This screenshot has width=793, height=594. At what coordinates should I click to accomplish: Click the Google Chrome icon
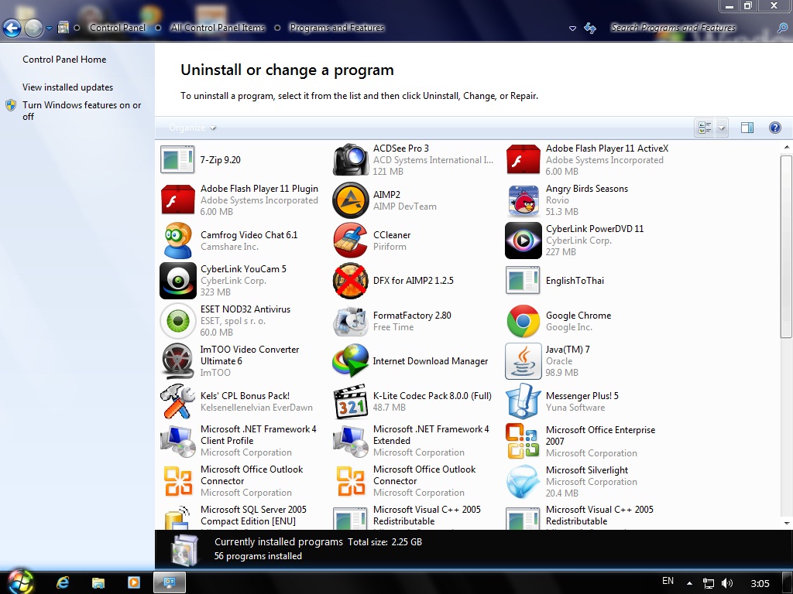point(523,321)
